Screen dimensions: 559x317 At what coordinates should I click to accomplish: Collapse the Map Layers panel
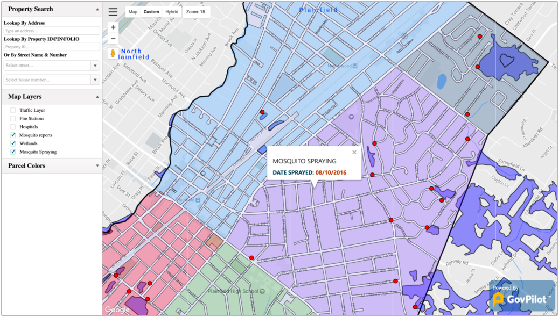[x=97, y=97]
